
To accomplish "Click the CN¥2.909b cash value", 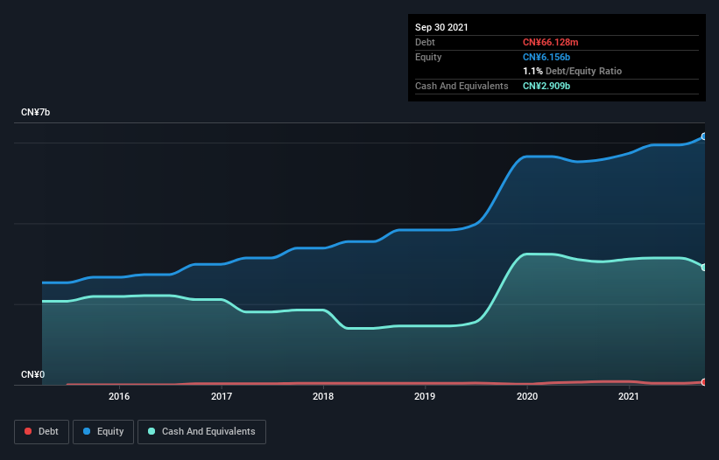I will (546, 86).
